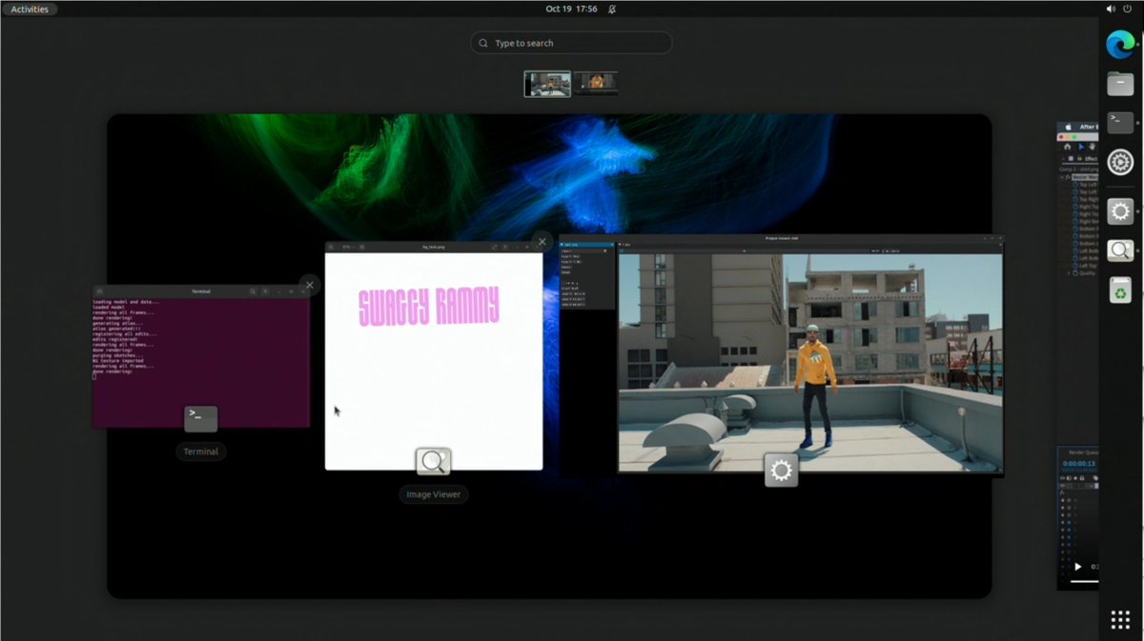Click the 0:00:00:13 timecode in After Effects
This screenshot has width=1144, height=641.
1080,464
